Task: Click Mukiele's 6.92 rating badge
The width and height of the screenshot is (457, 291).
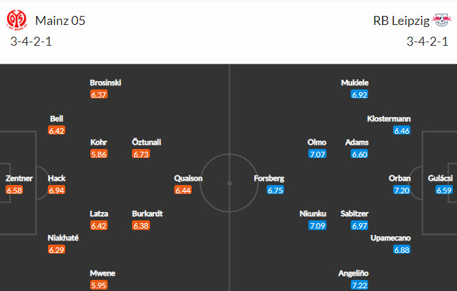Action: coord(359,95)
